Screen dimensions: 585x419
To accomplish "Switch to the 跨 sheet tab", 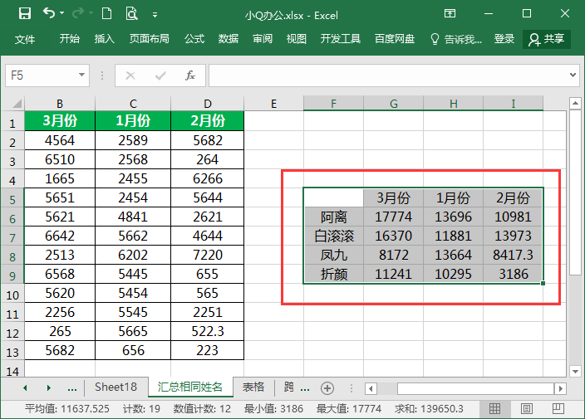I will (x=288, y=387).
